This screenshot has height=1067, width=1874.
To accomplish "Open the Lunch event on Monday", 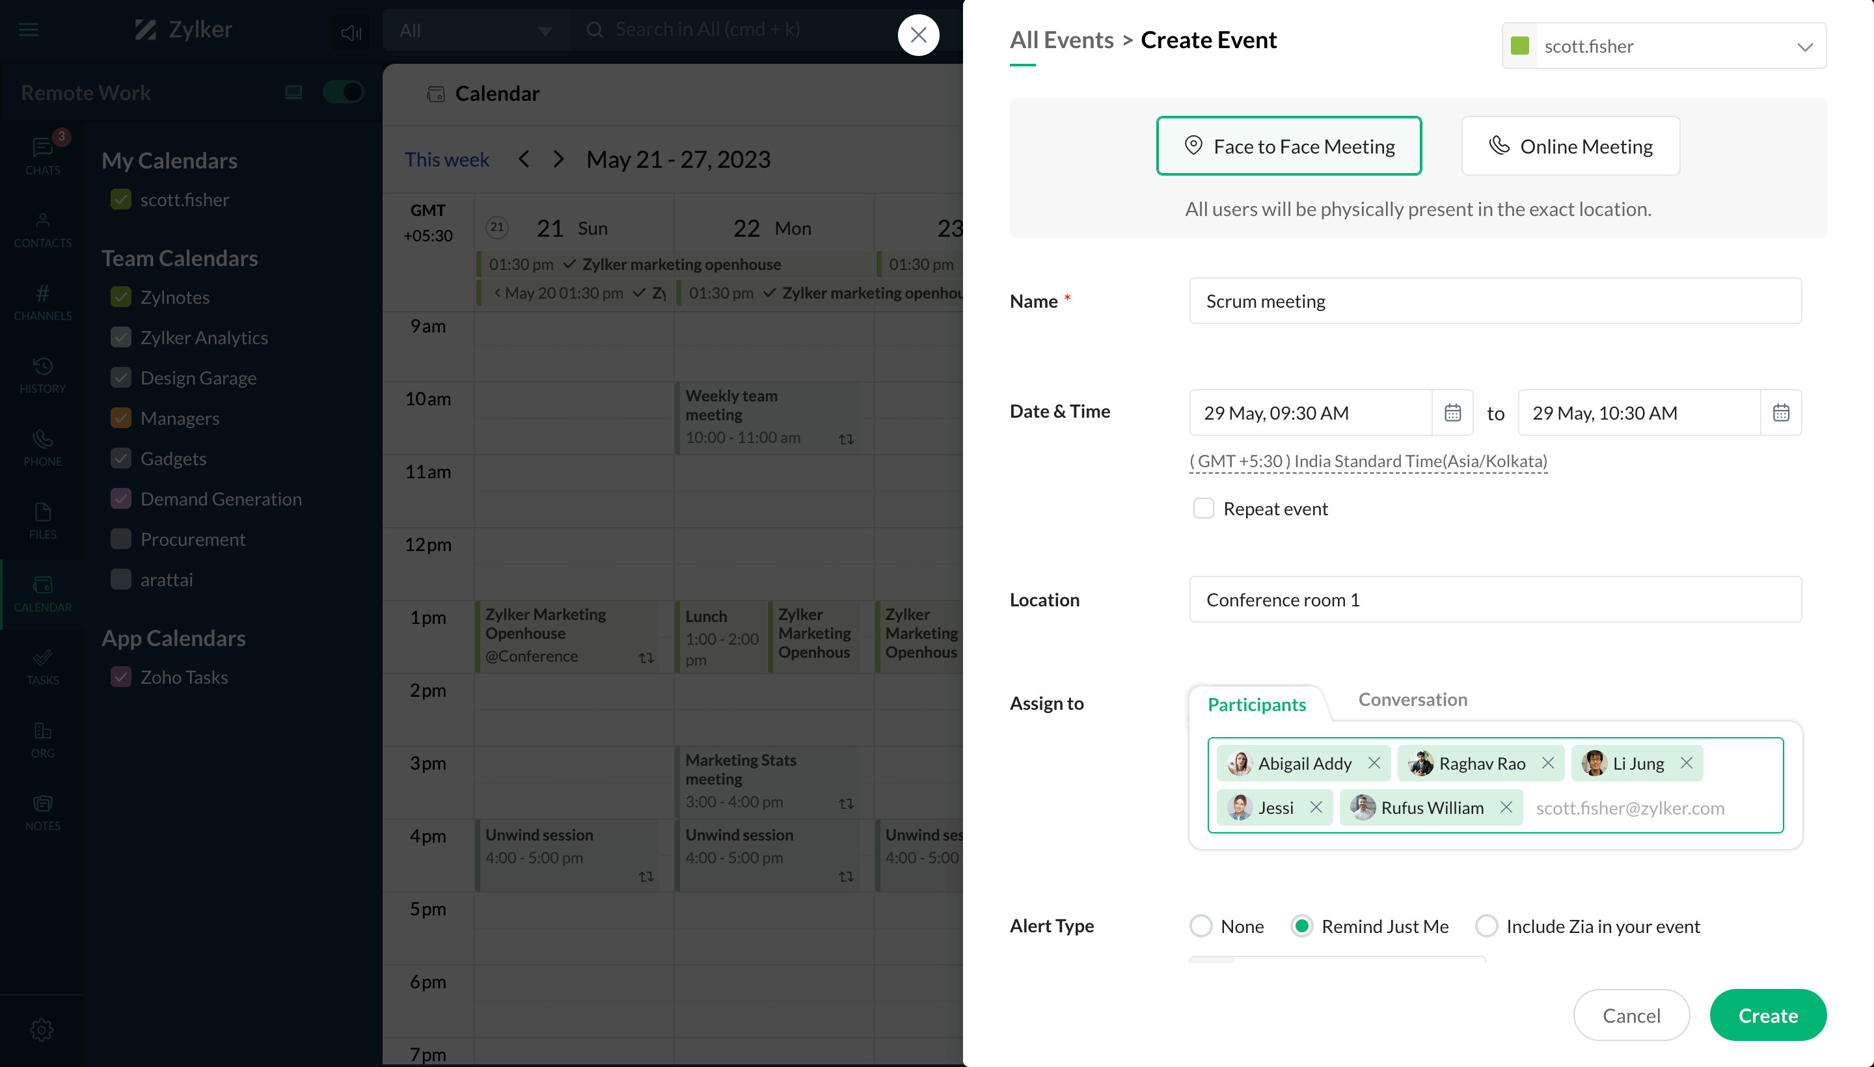I will click(720, 637).
